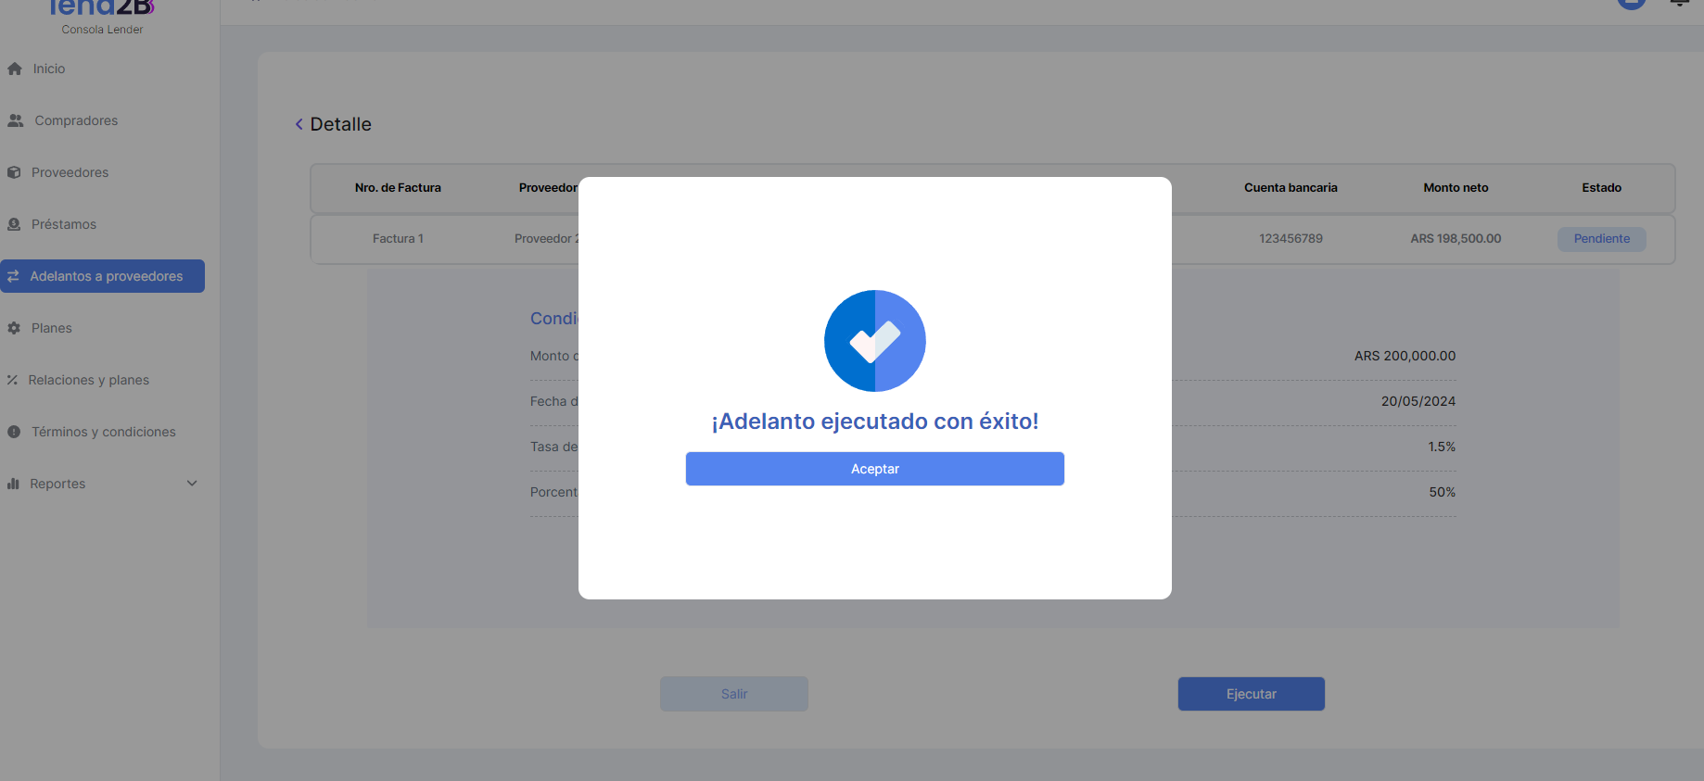This screenshot has height=781, width=1704.
Task: Click the Monto neto column header
Action: [x=1456, y=188]
